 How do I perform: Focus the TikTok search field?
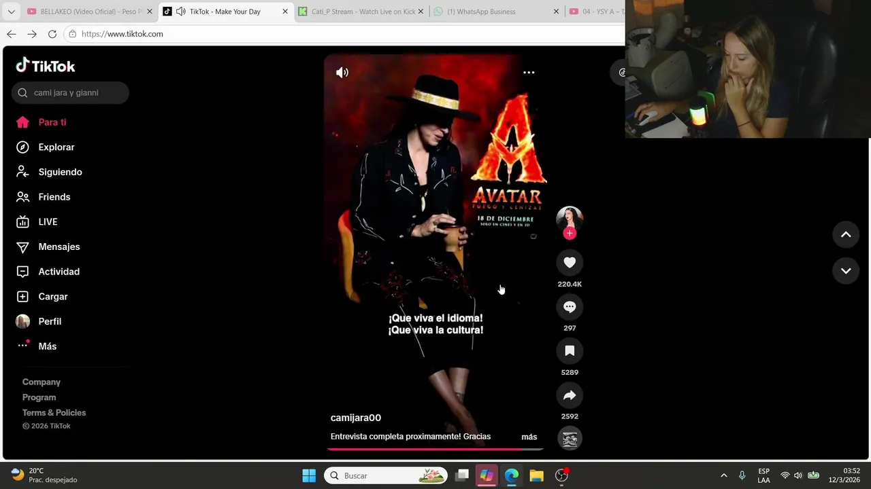pos(70,93)
